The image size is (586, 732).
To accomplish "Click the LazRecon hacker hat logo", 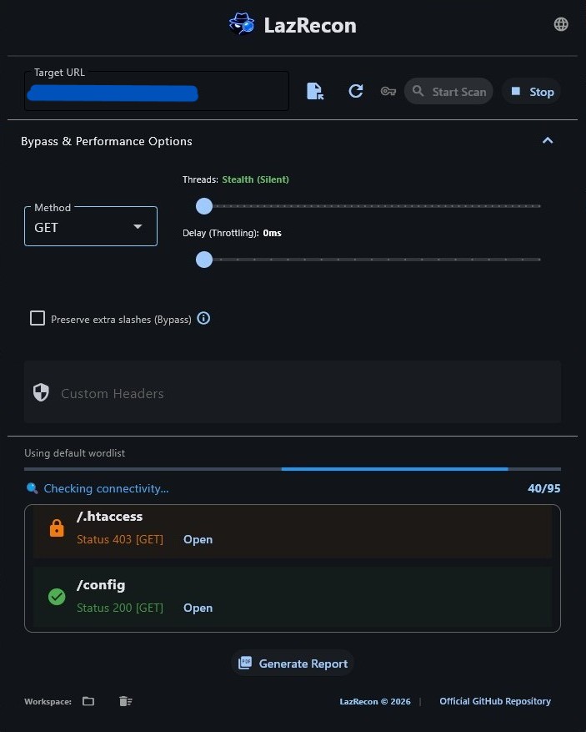I will [242, 23].
